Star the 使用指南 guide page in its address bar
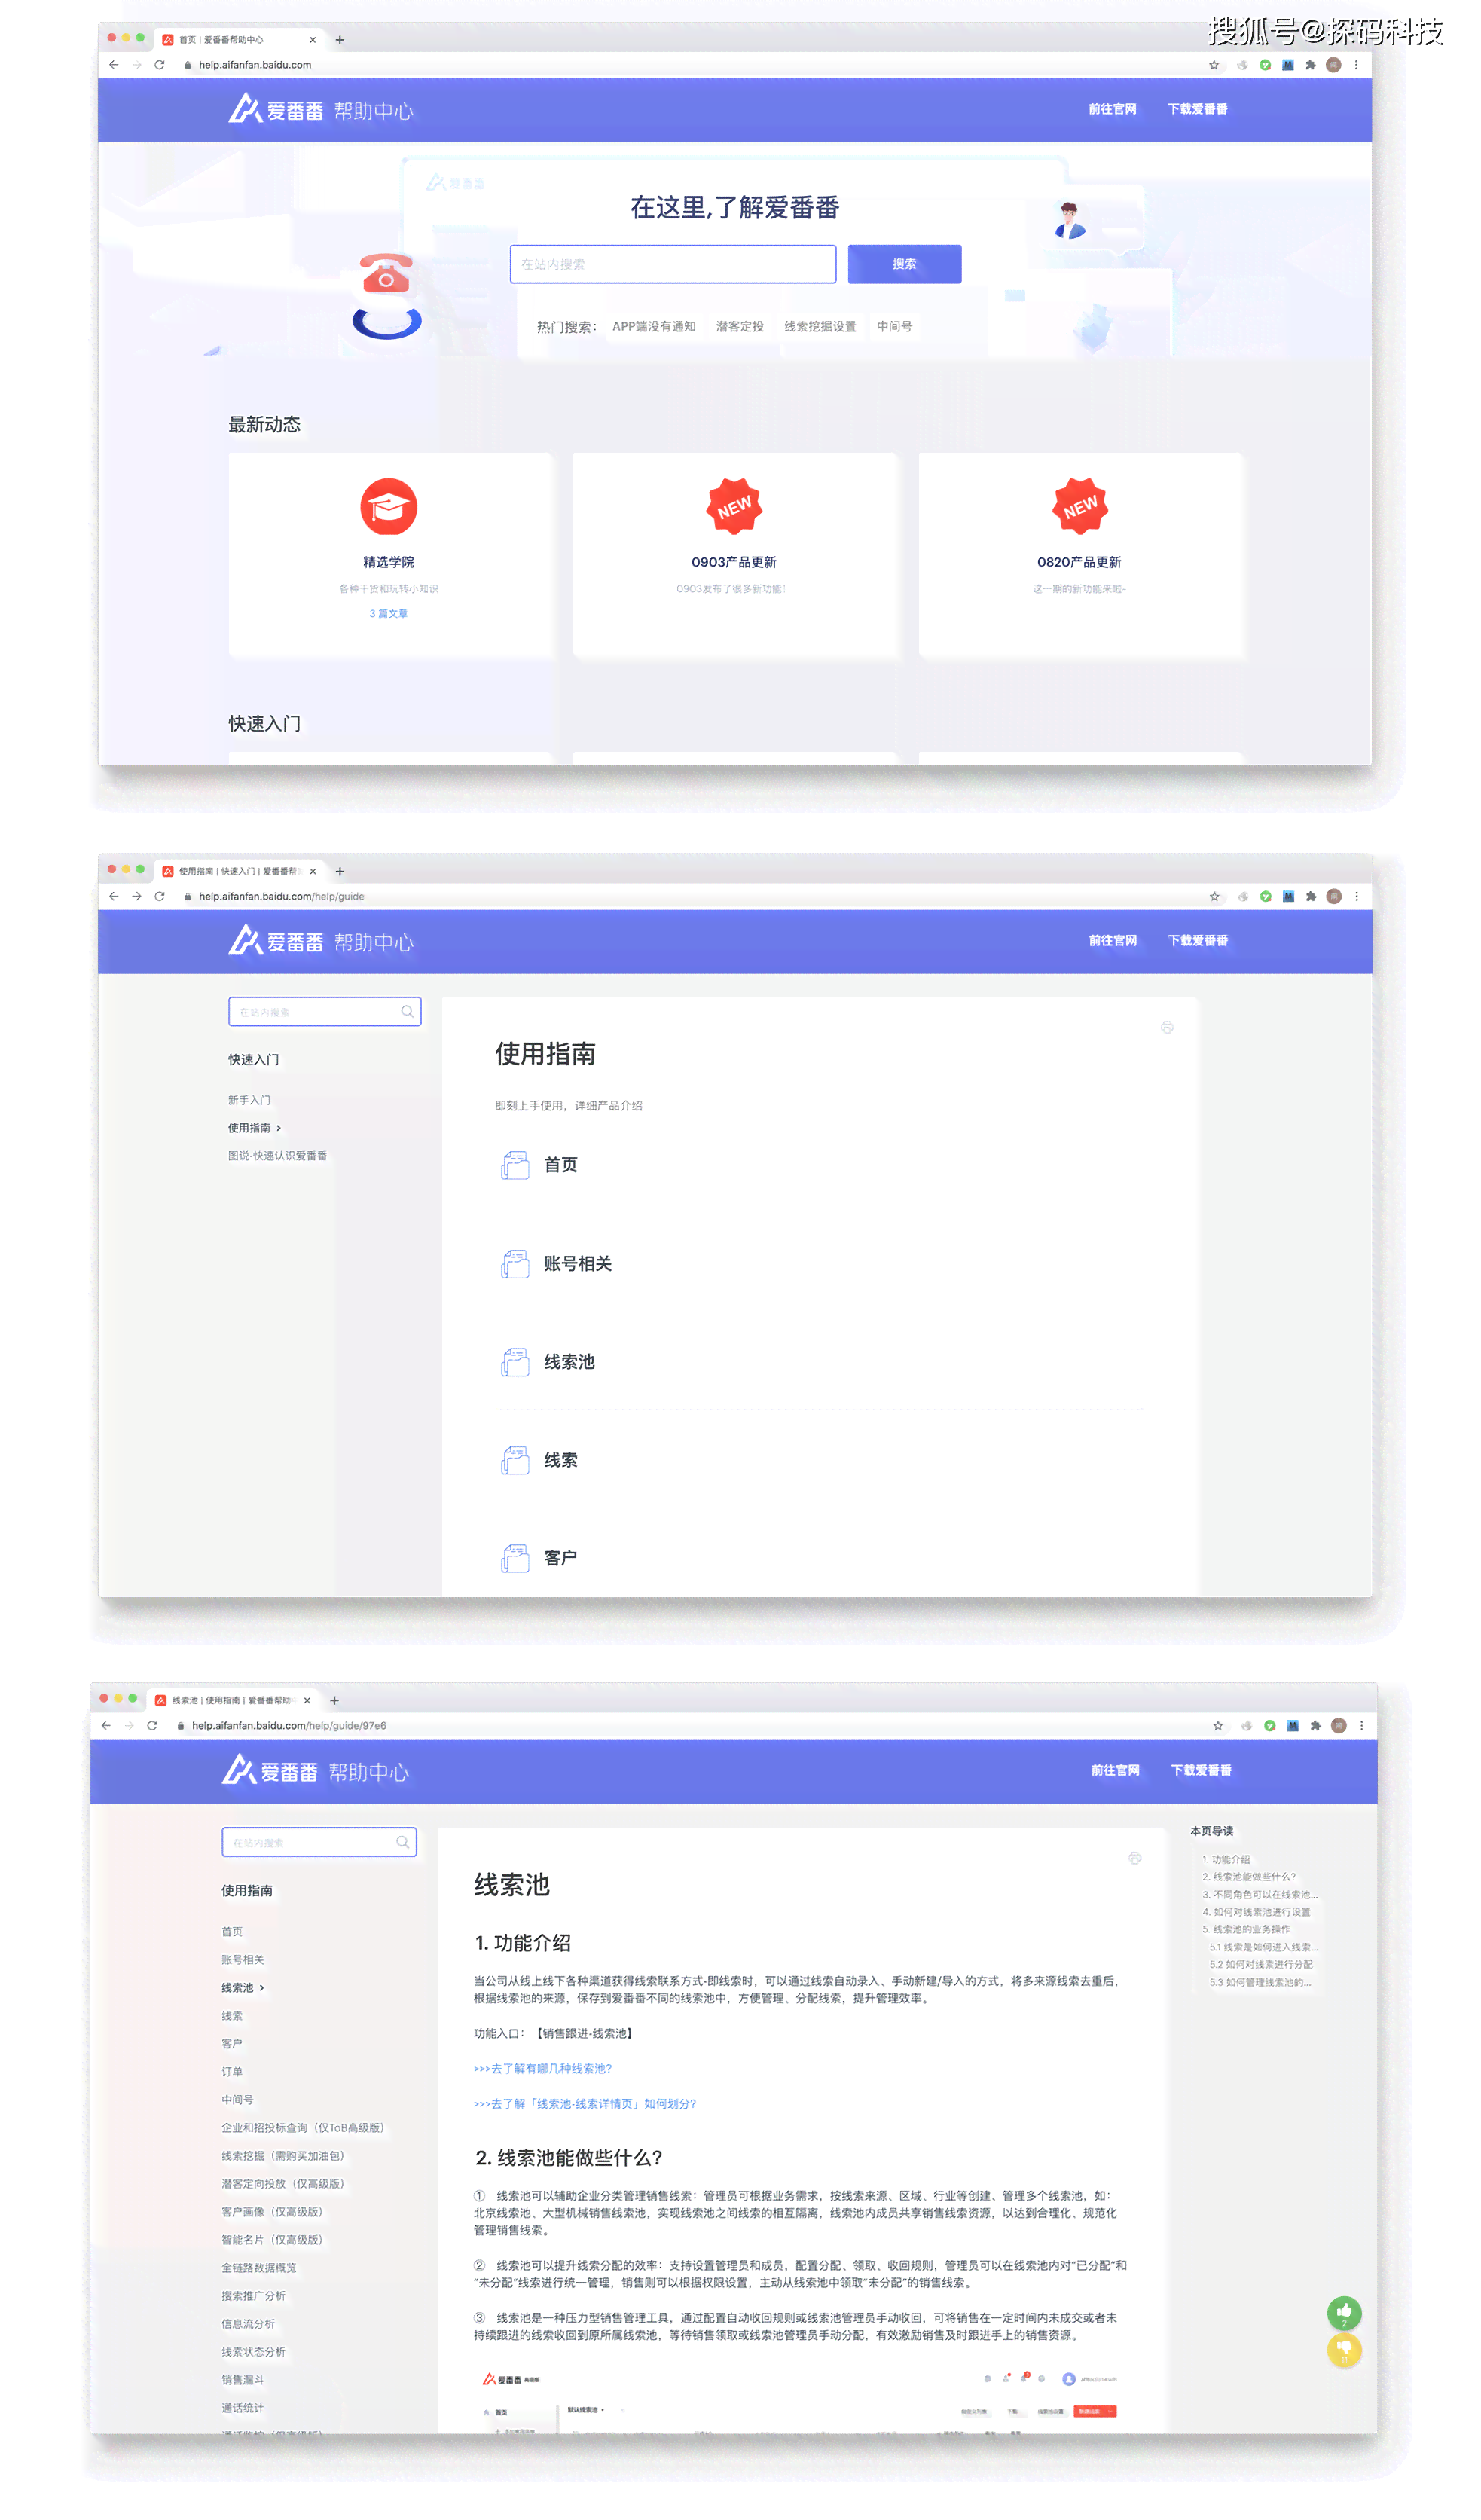The width and height of the screenshot is (1481, 2520). (1215, 897)
